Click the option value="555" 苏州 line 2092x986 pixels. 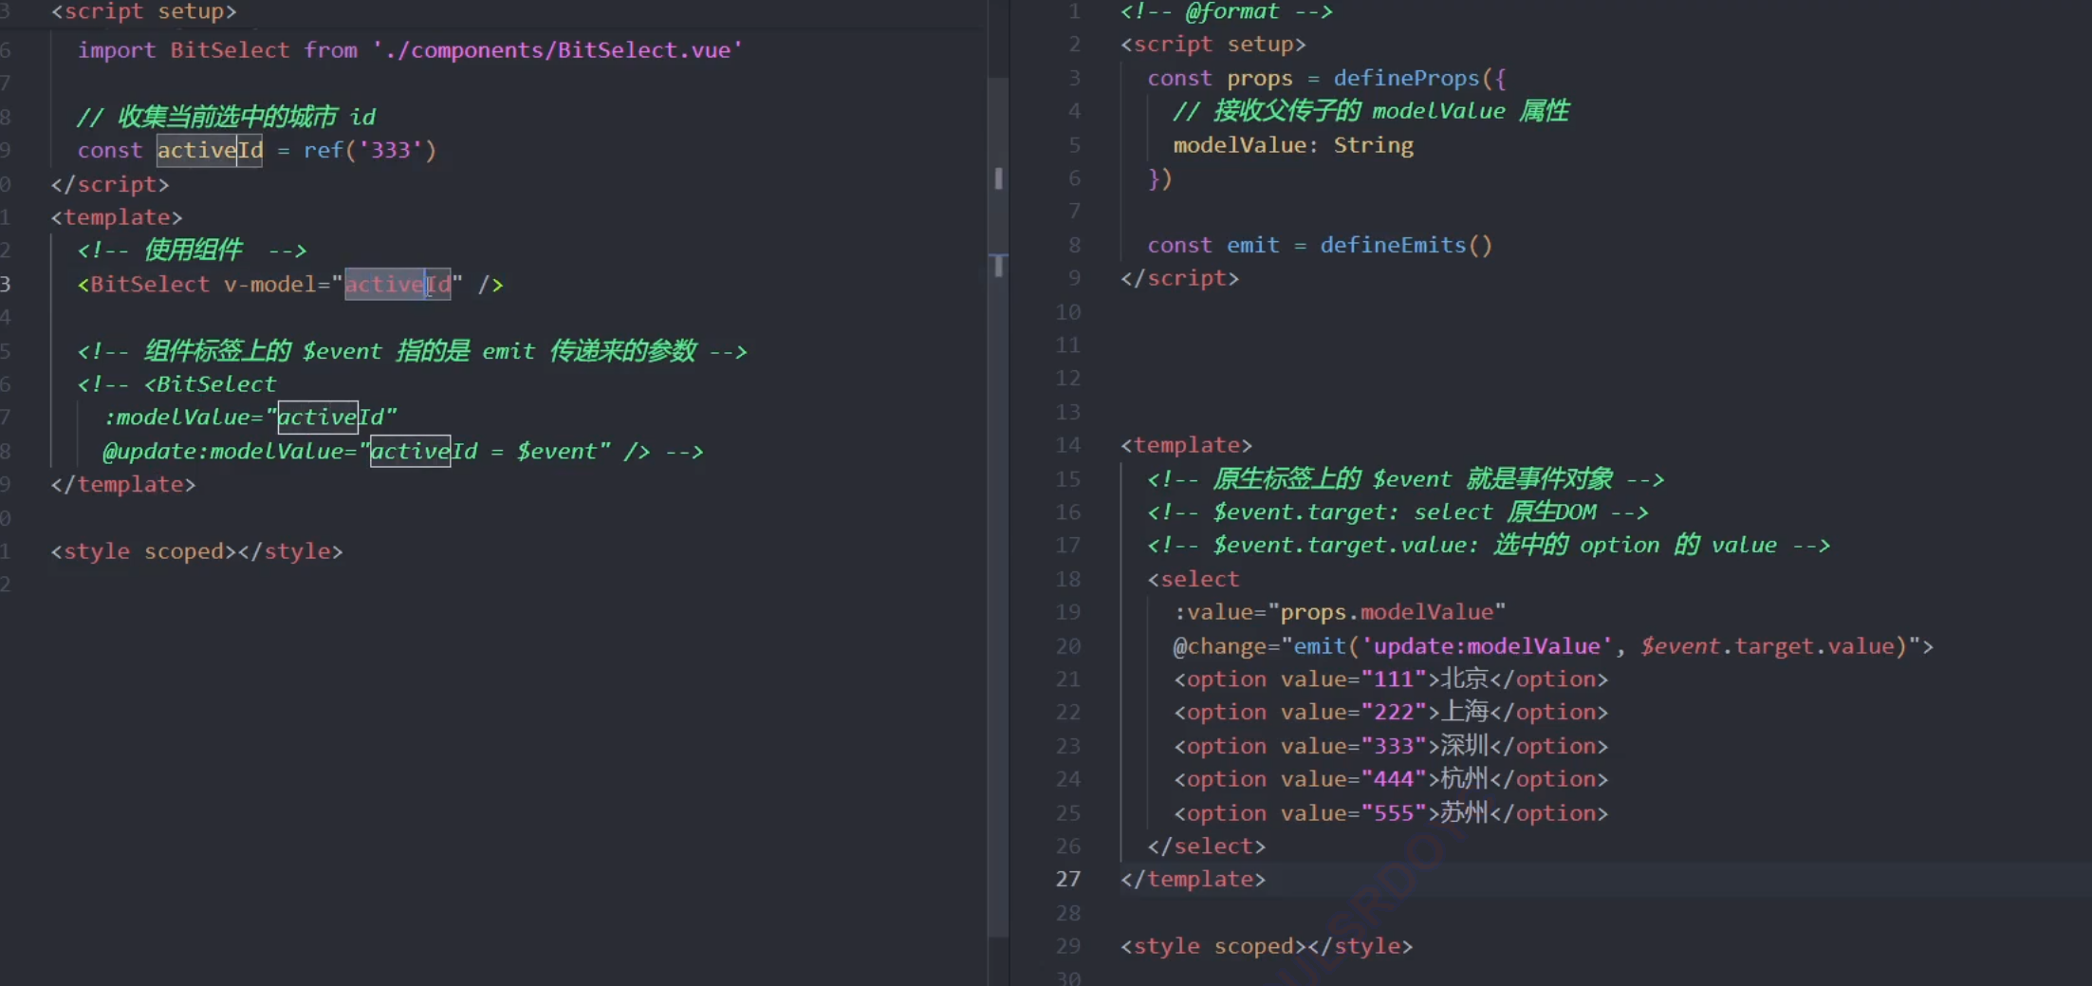pyautogui.click(x=1391, y=813)
